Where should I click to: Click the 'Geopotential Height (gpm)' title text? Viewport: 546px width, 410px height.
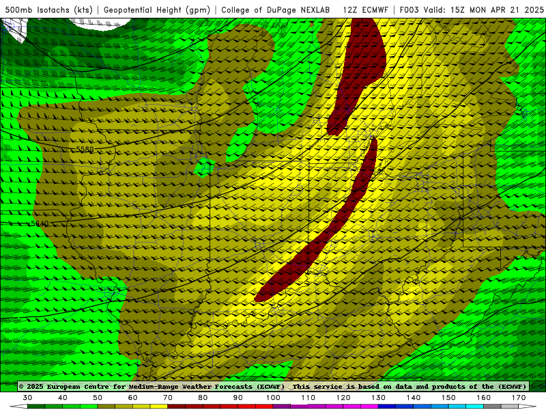coord(157,10)
